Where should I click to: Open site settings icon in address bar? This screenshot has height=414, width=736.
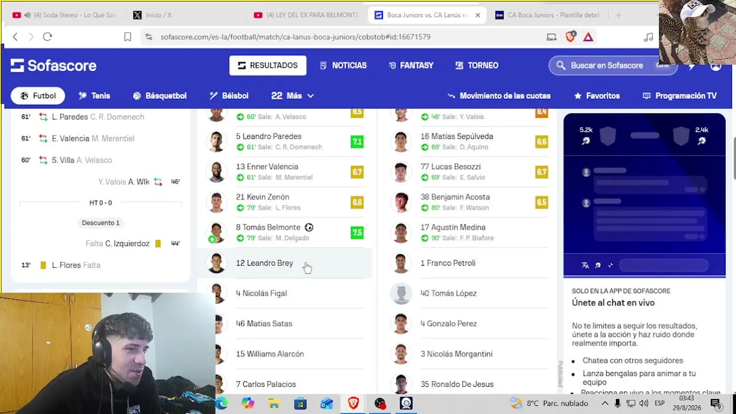[x=148, y=37]
